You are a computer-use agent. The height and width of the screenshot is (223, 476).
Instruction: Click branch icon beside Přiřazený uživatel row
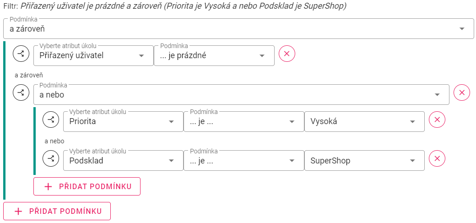(x=21, y=54)
